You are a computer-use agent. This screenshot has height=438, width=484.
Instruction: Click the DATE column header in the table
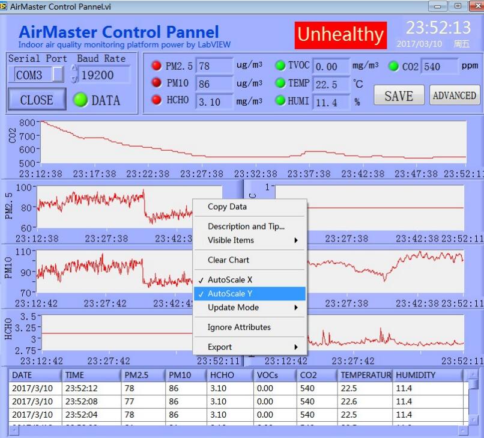[35, 375]
